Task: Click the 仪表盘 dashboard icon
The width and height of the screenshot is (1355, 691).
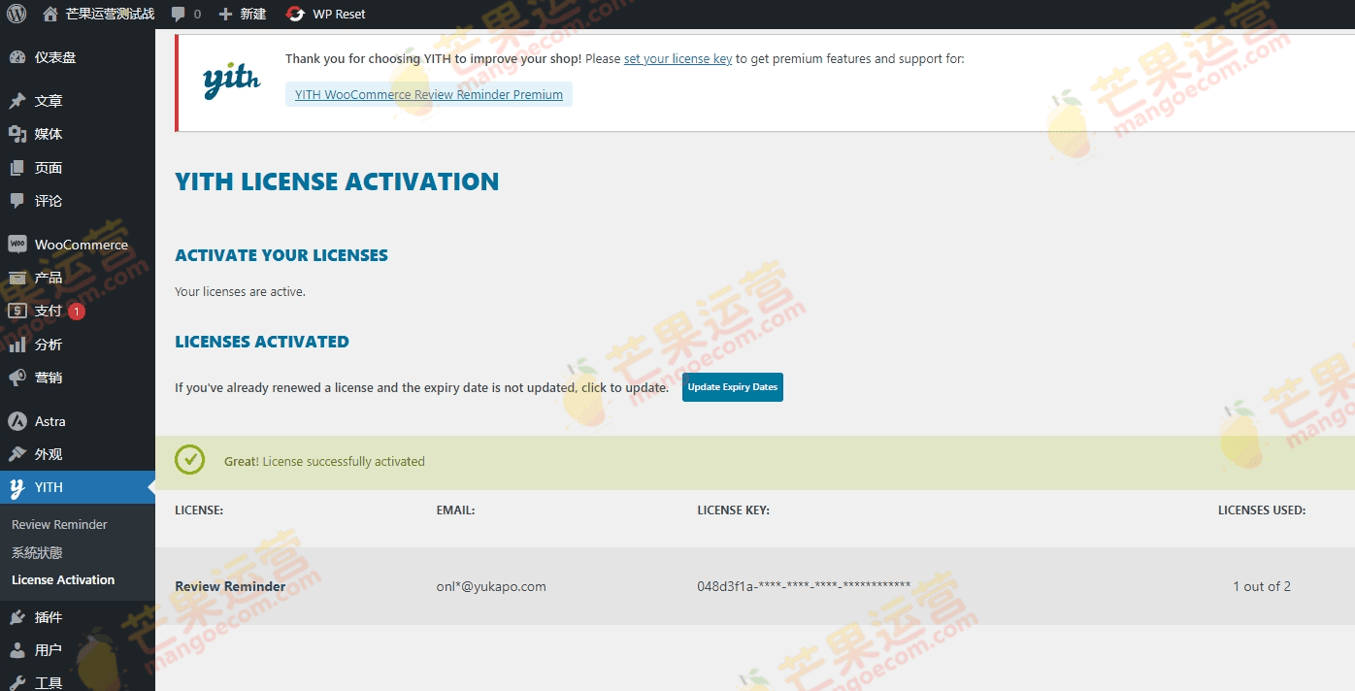Action: tap(17, 57)
